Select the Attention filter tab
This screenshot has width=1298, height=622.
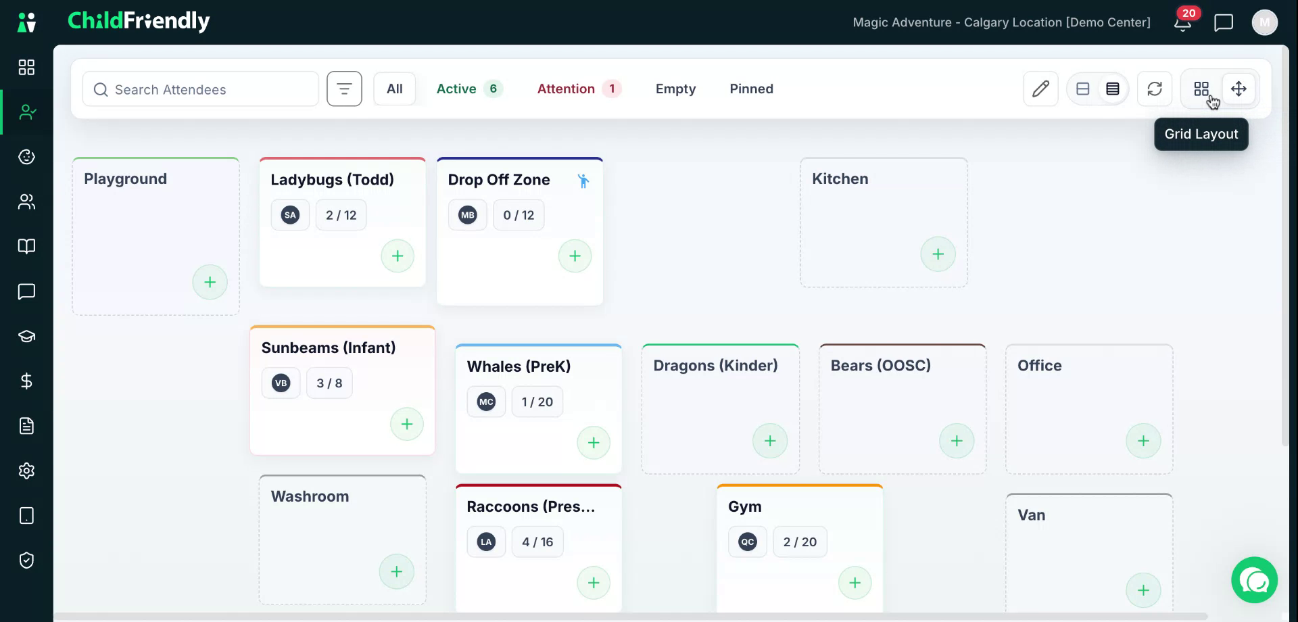tap(579, 89)
